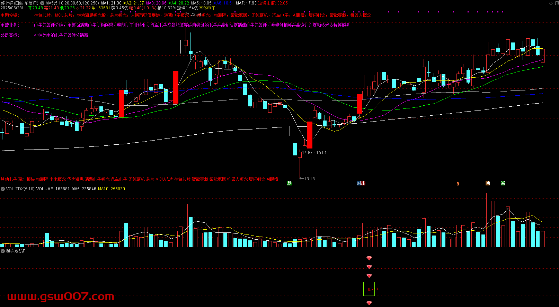
Task: Click the green 减 event marker
Action: tap(503, 183)
